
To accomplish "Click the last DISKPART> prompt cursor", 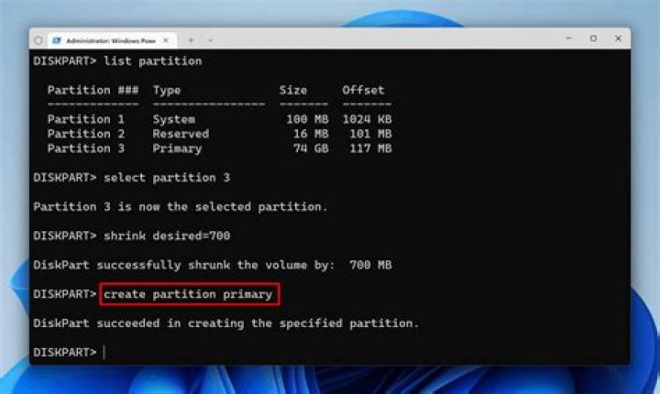I will (x=104, y=352).
